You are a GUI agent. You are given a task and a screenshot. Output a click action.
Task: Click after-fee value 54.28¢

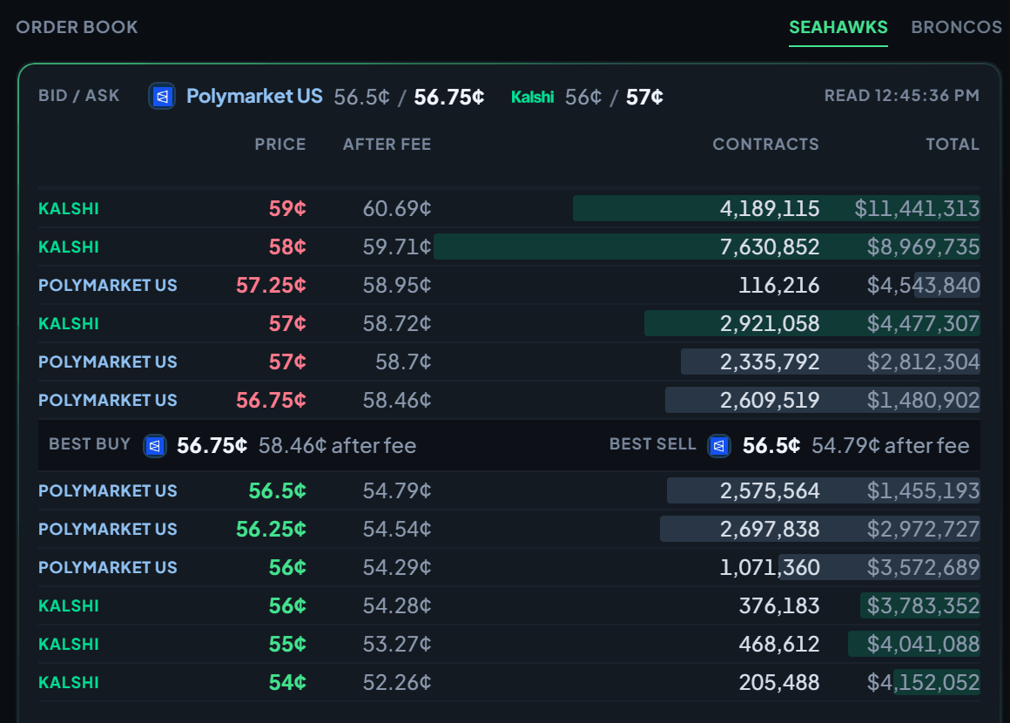(397, 605)
